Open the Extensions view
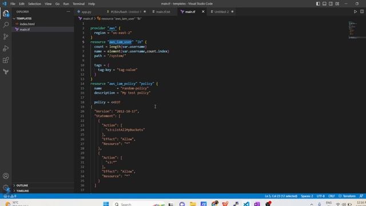Image resolution: width=366 pixels, height=206 pixels. click(x=6, y=60)
